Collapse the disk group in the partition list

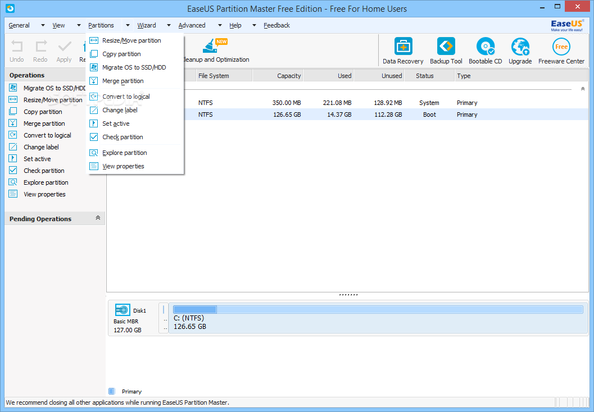pos(583,89)
